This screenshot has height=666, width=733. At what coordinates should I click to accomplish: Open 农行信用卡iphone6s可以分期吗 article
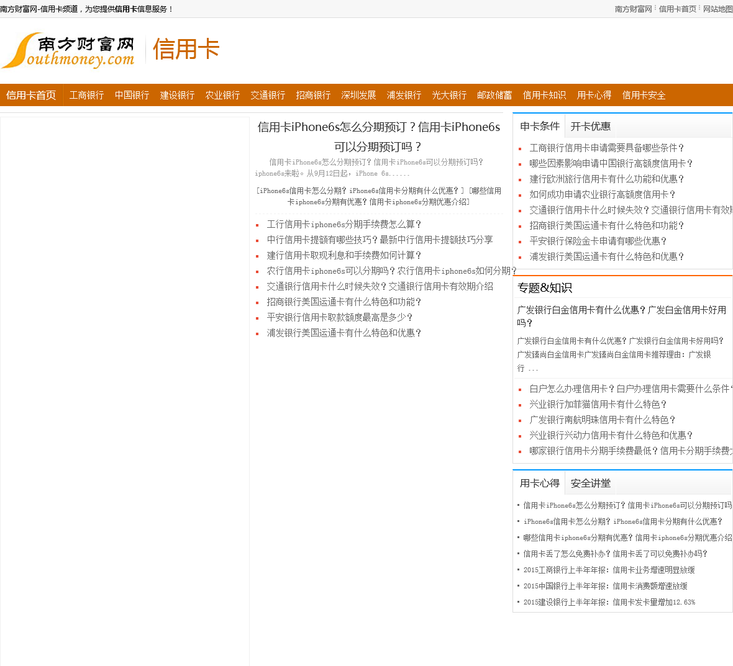coord(392,271)
